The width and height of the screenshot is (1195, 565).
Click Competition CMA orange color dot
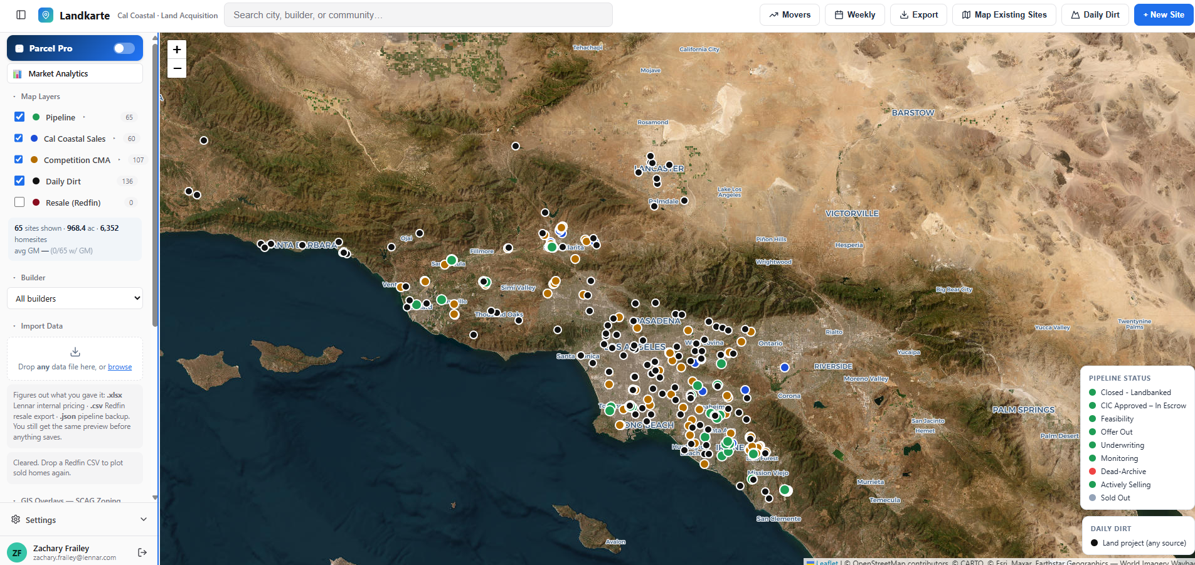click(35, 160)
